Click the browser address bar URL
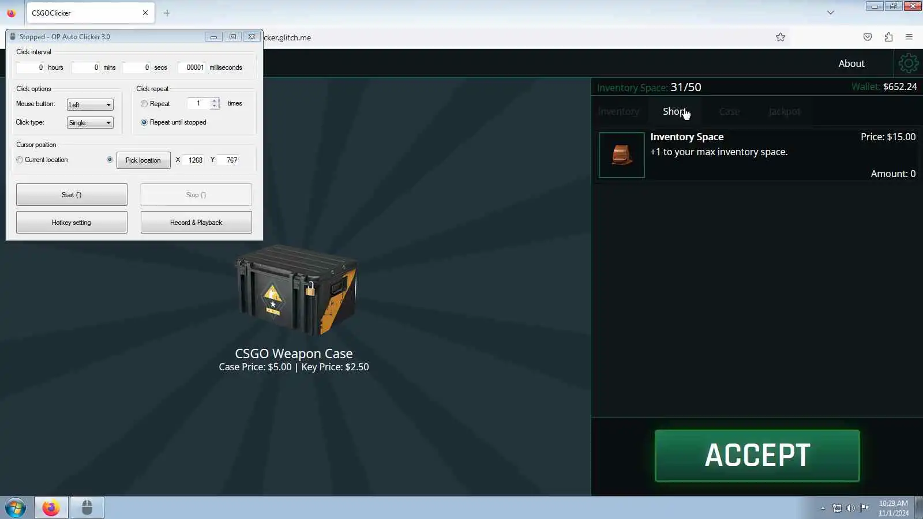The height and width of the screenshot is (519, 923). 287,37
